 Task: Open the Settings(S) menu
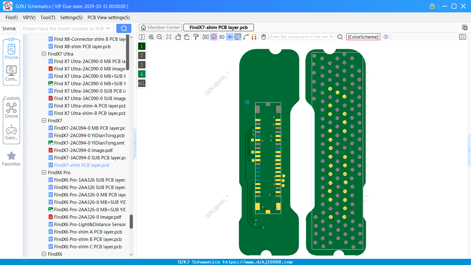click(71, 18)
